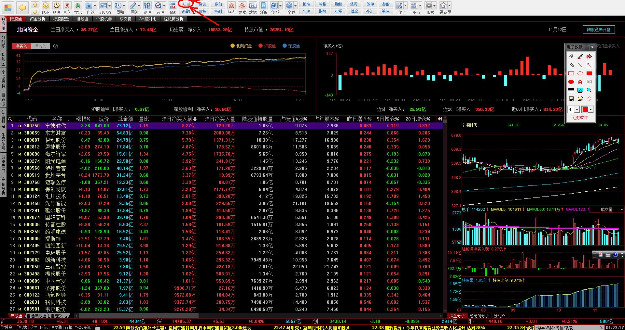Expand the 全球 dropdown arrow
This screenshot has width=625, height=330.
click(296, 6)
